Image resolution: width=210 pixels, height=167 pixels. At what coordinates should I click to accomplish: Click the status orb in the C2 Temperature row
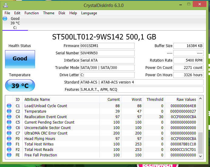[x=9, y=111]
